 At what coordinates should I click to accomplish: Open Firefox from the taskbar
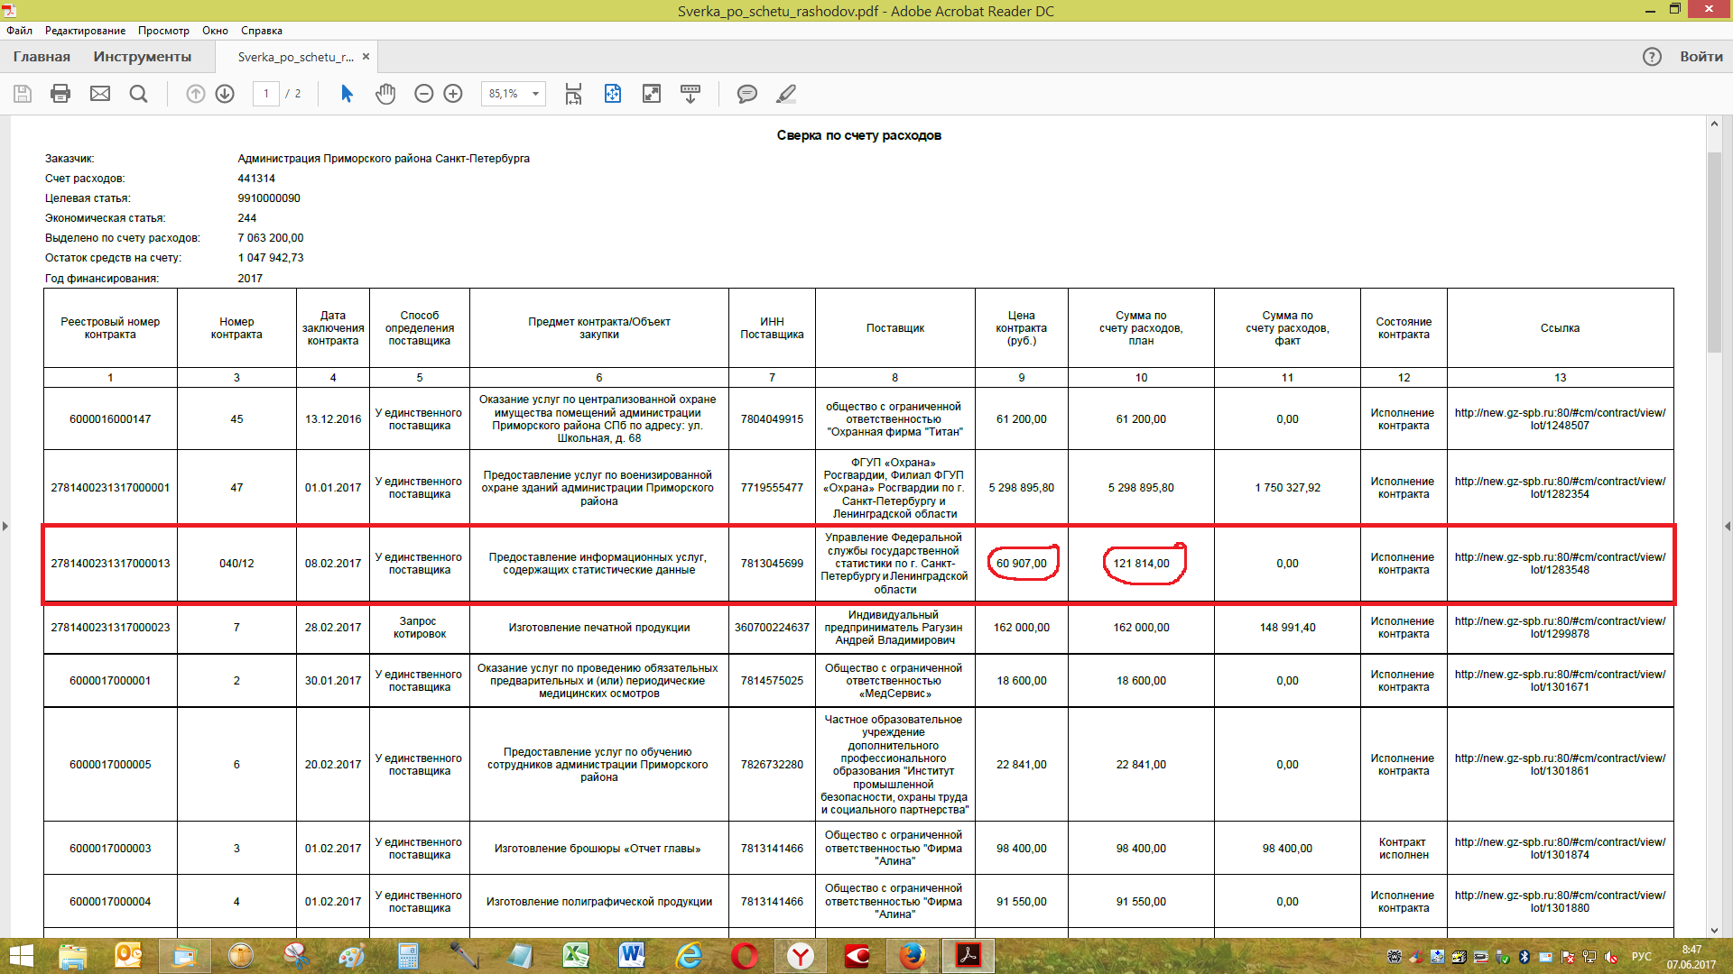click(913, 956)
